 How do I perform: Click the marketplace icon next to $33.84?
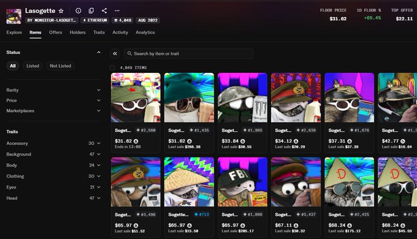pos(243,141)
